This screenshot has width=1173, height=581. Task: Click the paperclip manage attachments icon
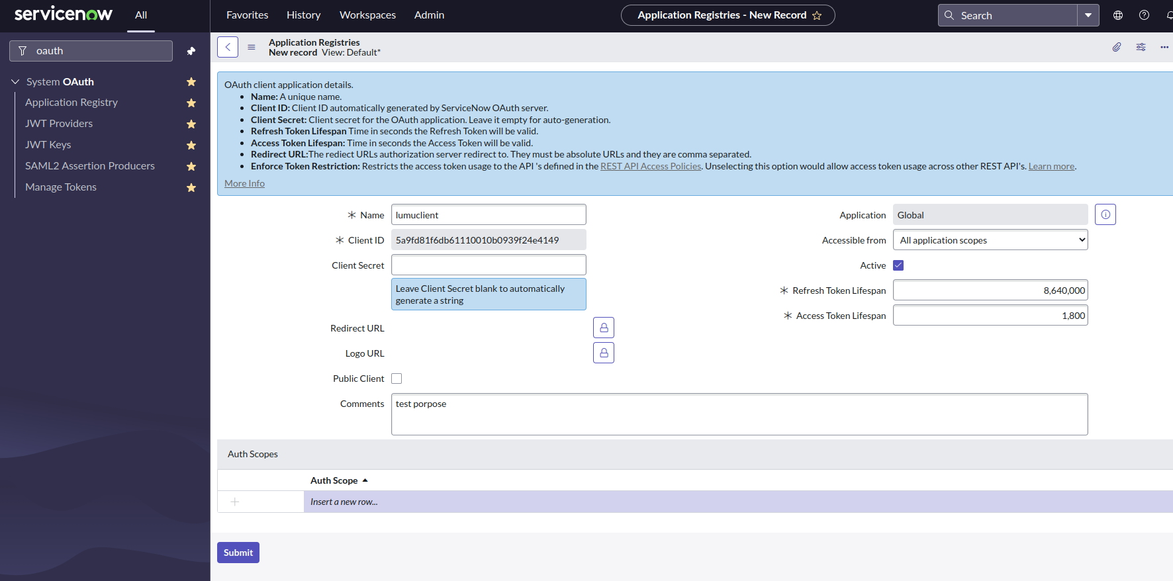1117,47
